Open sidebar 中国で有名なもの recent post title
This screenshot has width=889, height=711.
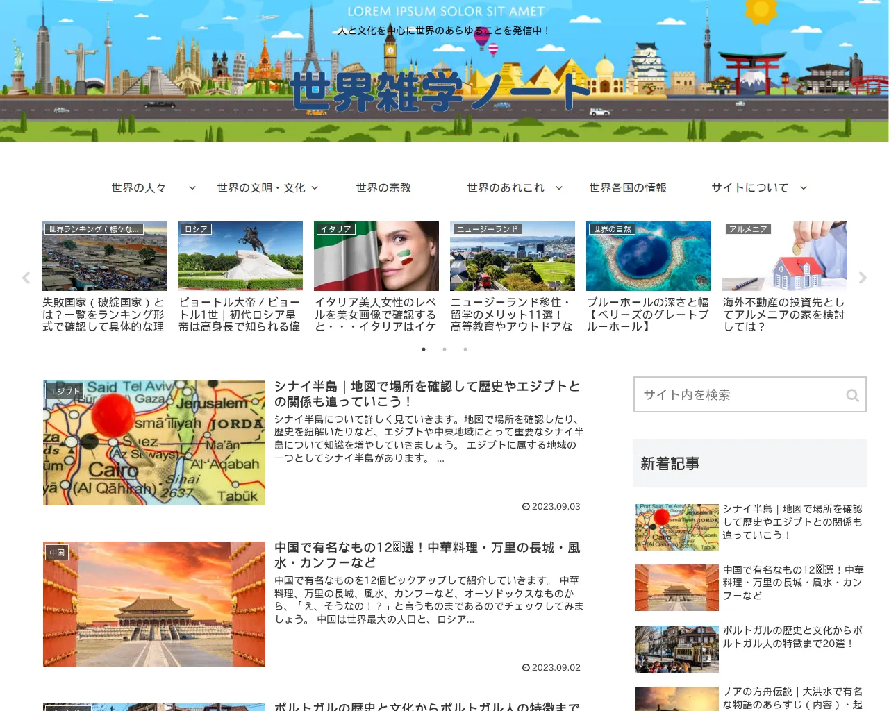792,583
